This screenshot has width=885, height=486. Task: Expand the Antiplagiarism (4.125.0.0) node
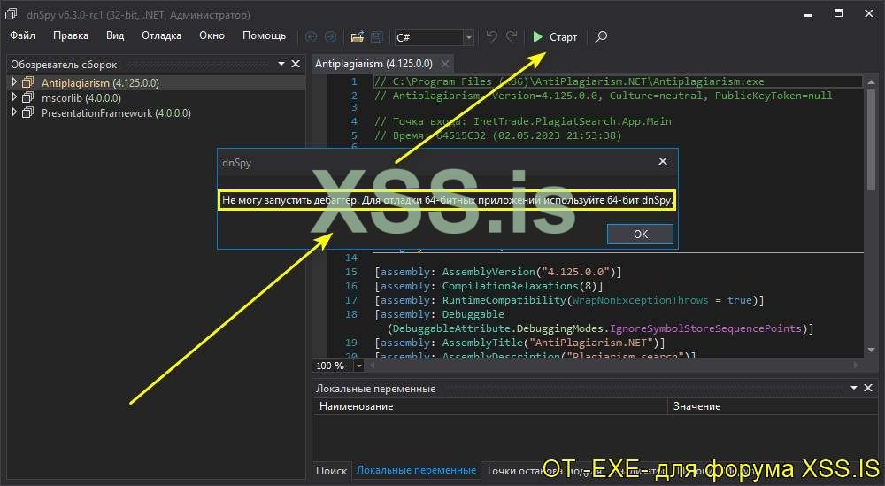tap(14, 82)
